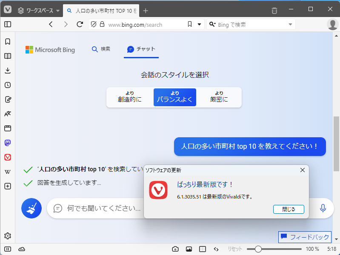Viewport: 340px width, 255px height.
Task: Select より厳密に conversation style
Action: pos(219,97)
